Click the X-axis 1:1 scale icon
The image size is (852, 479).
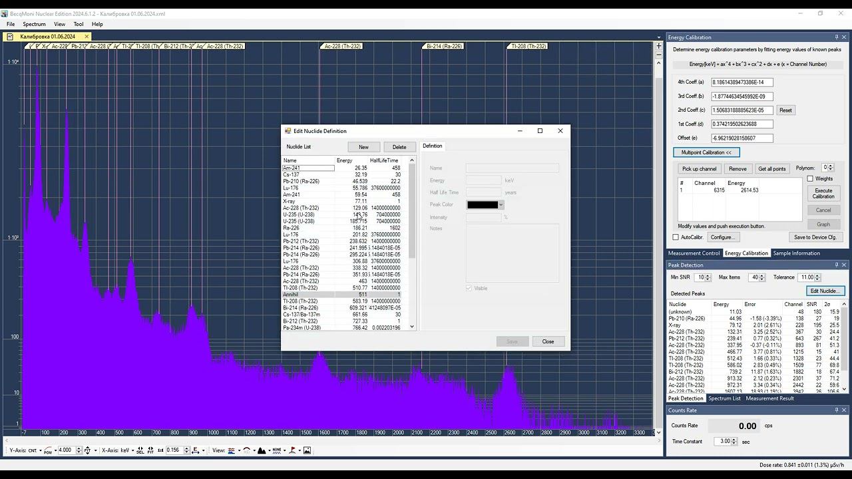click(x=160, y=450)
